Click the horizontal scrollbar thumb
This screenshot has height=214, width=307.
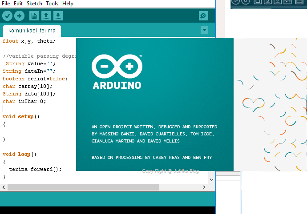click(83, 187)
